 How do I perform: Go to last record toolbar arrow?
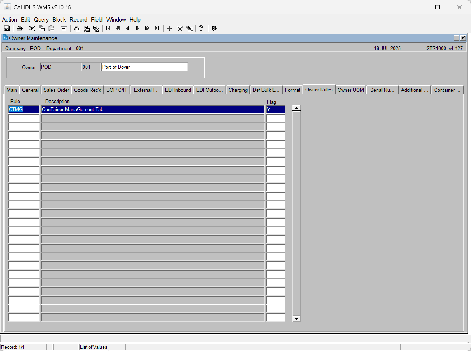click(157, 29)
